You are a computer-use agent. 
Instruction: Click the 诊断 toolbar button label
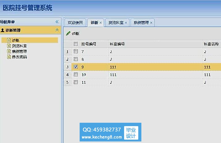click(x=76, y=34)
